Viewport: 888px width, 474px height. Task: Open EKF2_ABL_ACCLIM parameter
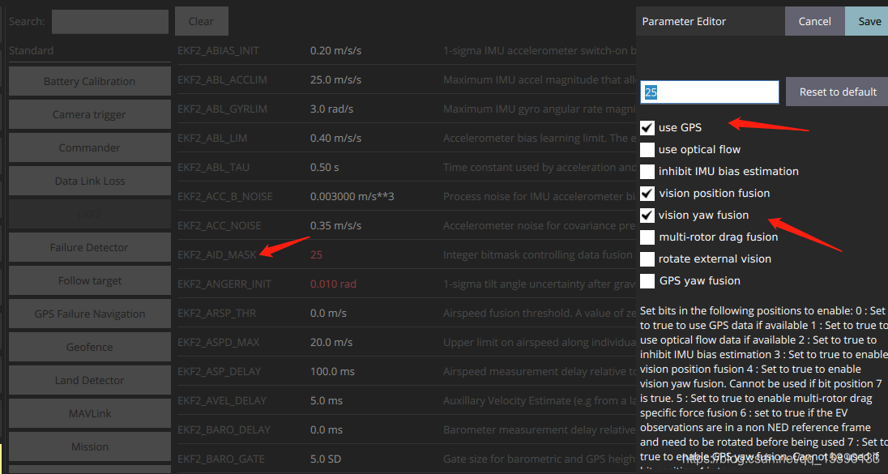click(x=405, y=80)
